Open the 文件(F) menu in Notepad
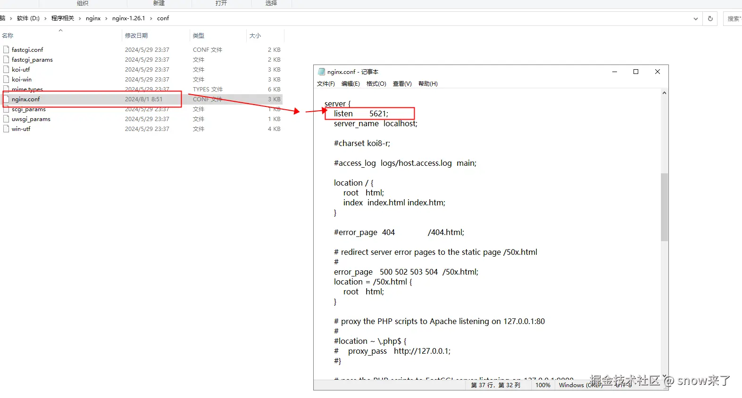The height and width of the screenshot is (398, 742). pos(326,84)
